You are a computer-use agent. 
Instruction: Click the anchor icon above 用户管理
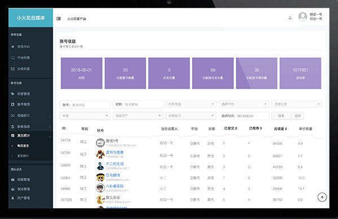coord(13,189)
